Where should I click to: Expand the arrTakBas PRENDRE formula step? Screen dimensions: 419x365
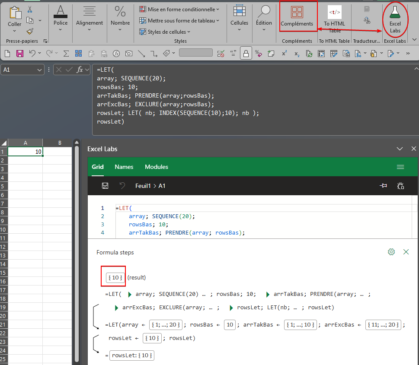pyautogui.click(x=268, y=294)
